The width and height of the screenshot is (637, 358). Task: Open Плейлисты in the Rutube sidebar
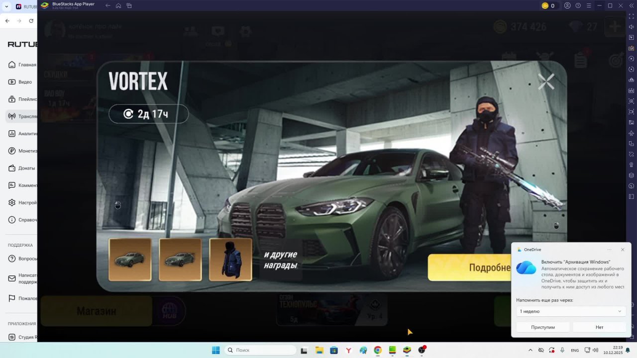tap(22, 99)
